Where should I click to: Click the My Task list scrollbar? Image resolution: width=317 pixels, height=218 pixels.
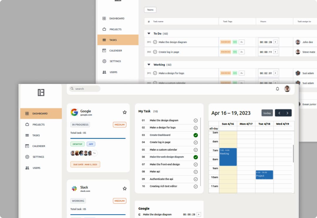coord(200,152)
